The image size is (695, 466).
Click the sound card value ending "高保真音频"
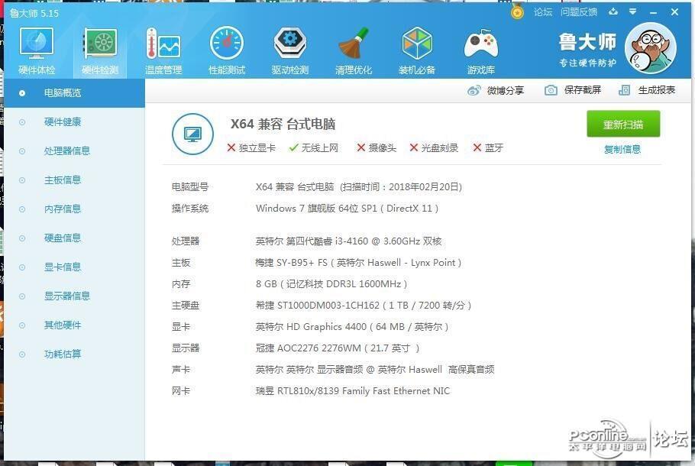(375, 370)
